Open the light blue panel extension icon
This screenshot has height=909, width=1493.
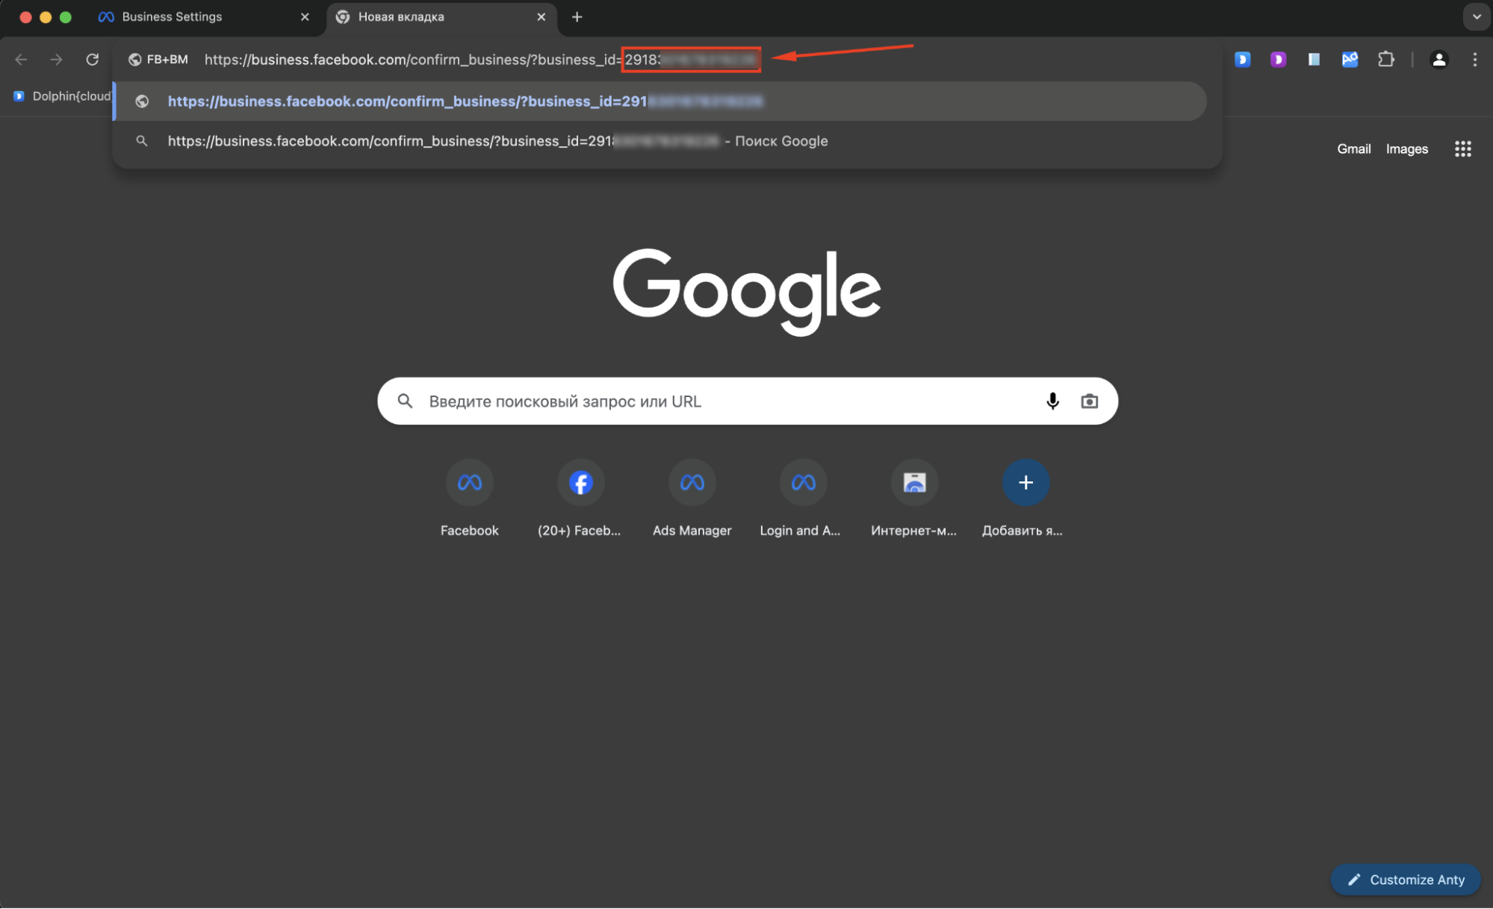1314,60
